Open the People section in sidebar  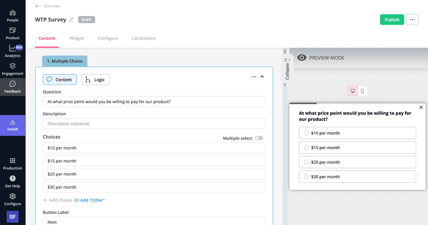[x=12, y=15]
